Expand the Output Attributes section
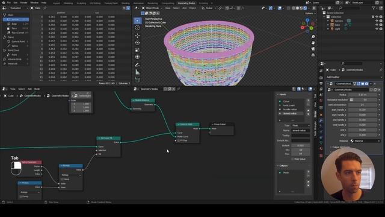Viewport: 385px width, 217px height. tap(340, 147)
